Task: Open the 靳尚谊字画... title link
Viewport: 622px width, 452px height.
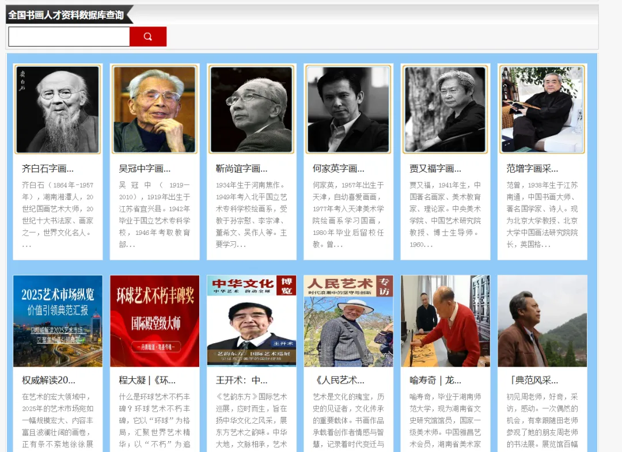Action: pos(241,169)
